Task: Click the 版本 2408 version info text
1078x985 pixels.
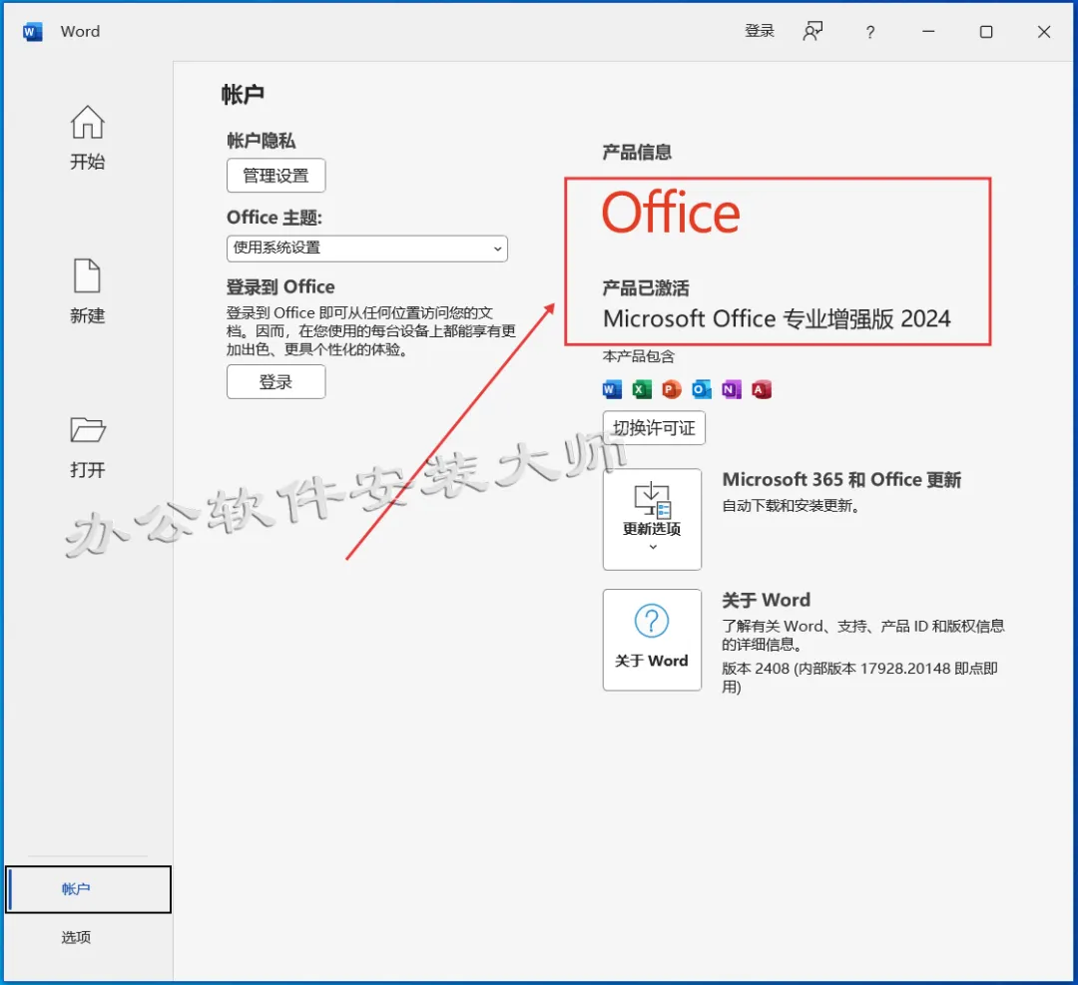Action: pyautogui.click(x=859, y=678)
